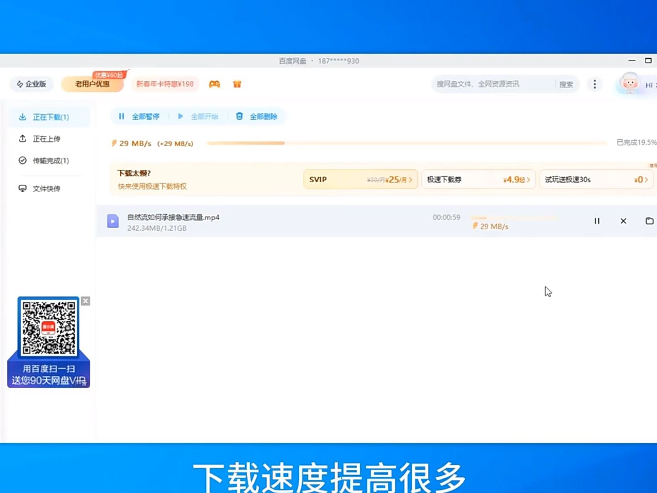Select the 正在上传 tab
The width and height of the screenshot is (657, 493).
pos(46,139)
